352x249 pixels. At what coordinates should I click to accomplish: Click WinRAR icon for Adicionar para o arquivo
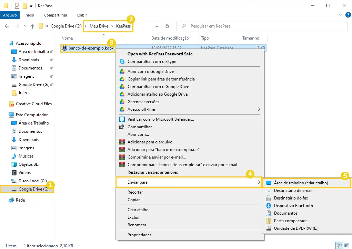122,142
